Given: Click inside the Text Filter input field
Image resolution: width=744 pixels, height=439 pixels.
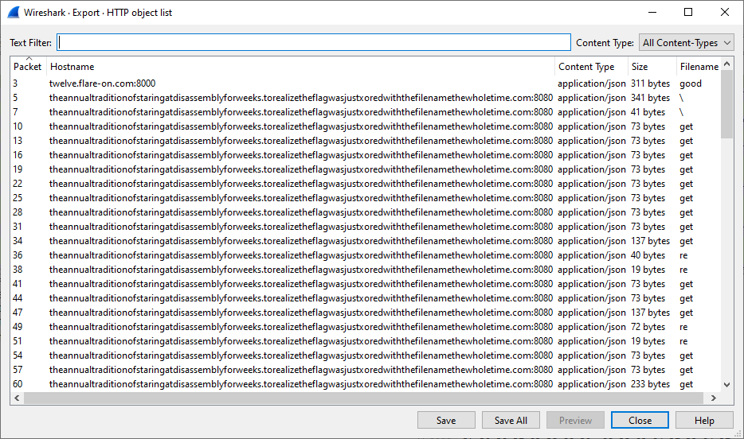Looking at the screenshot, I should coord(314,43).
